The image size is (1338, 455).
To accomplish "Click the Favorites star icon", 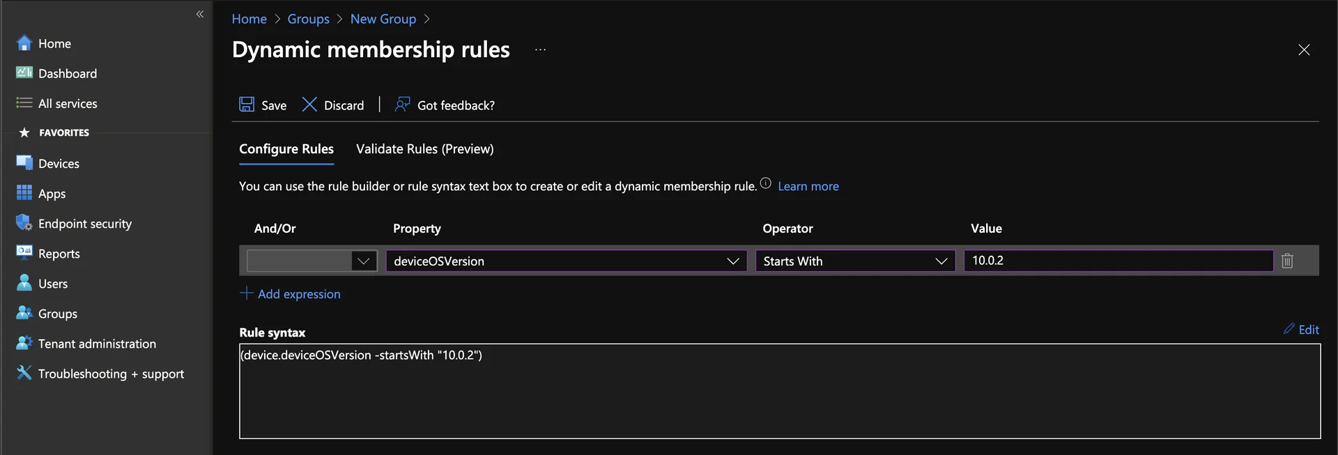I will click(x=24, y=132).
